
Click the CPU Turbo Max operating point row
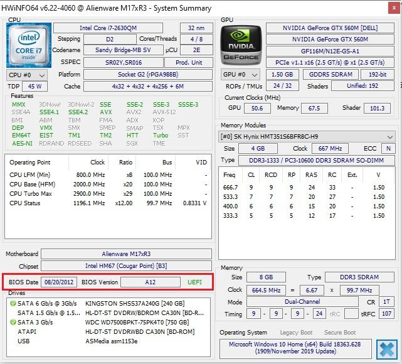(108, 194)
